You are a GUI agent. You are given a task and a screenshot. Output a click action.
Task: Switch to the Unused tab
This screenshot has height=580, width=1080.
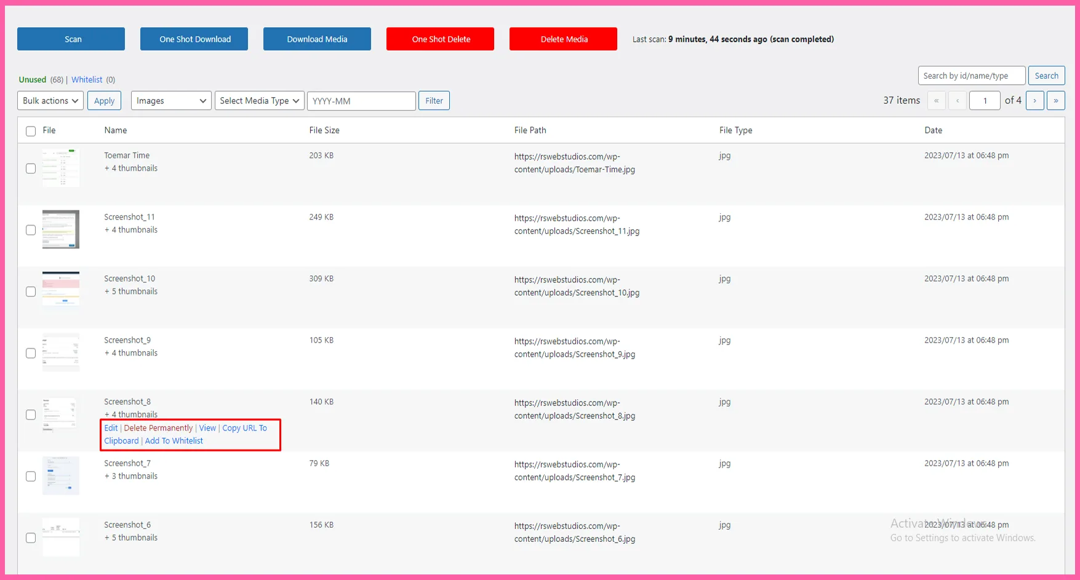pyautogui.click(x=33, y=80)
